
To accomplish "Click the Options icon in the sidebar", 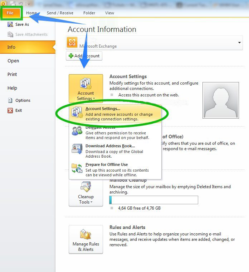I will 10,100.
